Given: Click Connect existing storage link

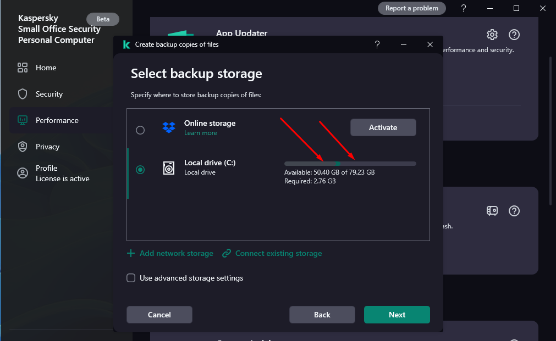Looking at the screenshot, I should (x=278, y=254).
